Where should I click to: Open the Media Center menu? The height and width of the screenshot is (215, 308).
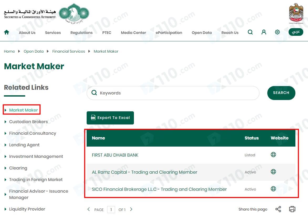133,33
